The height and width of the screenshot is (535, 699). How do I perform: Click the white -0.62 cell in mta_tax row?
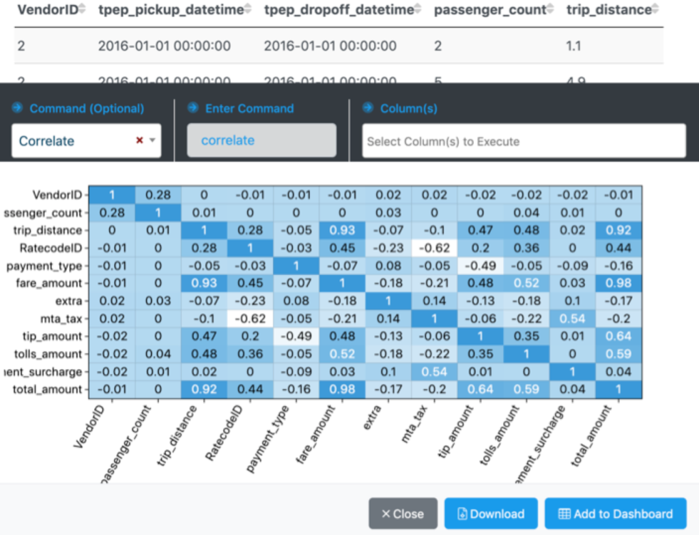click(x=250, y=319)
